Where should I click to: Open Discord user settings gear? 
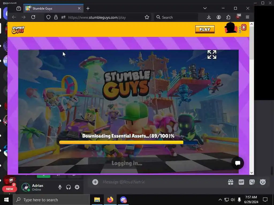point(77,187)
